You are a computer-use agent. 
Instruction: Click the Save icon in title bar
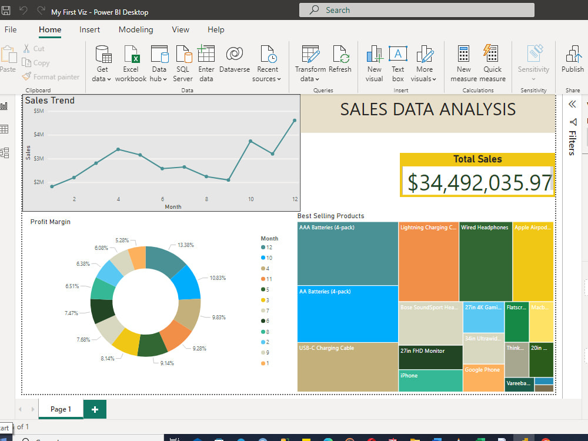(6, 11)
